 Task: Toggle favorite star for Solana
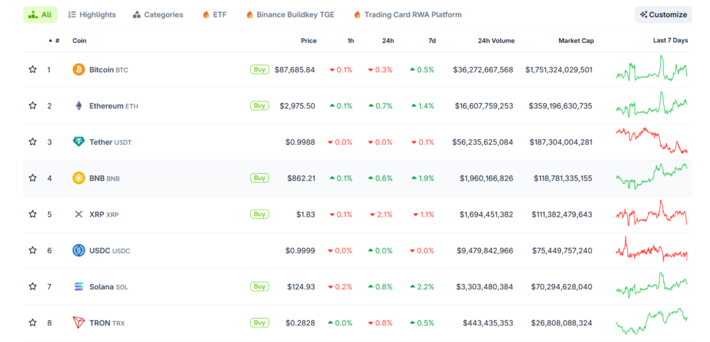pyautogui.click(x=33, y=287)
